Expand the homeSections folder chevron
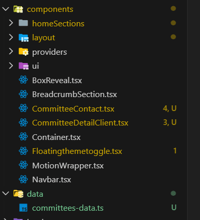 pyautogui.click(x=11, y=23)
